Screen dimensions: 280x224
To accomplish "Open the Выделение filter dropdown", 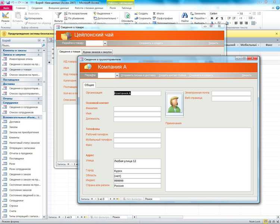I will tap(103, 13).
